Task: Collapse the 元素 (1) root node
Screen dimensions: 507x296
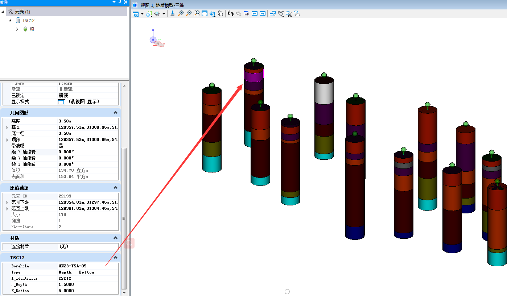Action: [3, 12]
